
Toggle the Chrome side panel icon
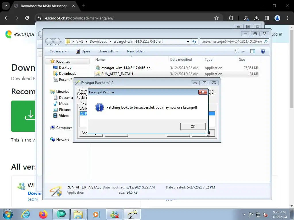tap(267, 18)
